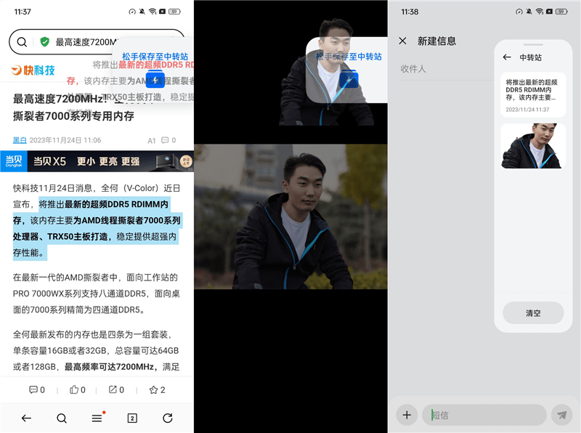This screenshot has height=433, width=581.
Task: Tap the plus attachment button
Action: 407,415
